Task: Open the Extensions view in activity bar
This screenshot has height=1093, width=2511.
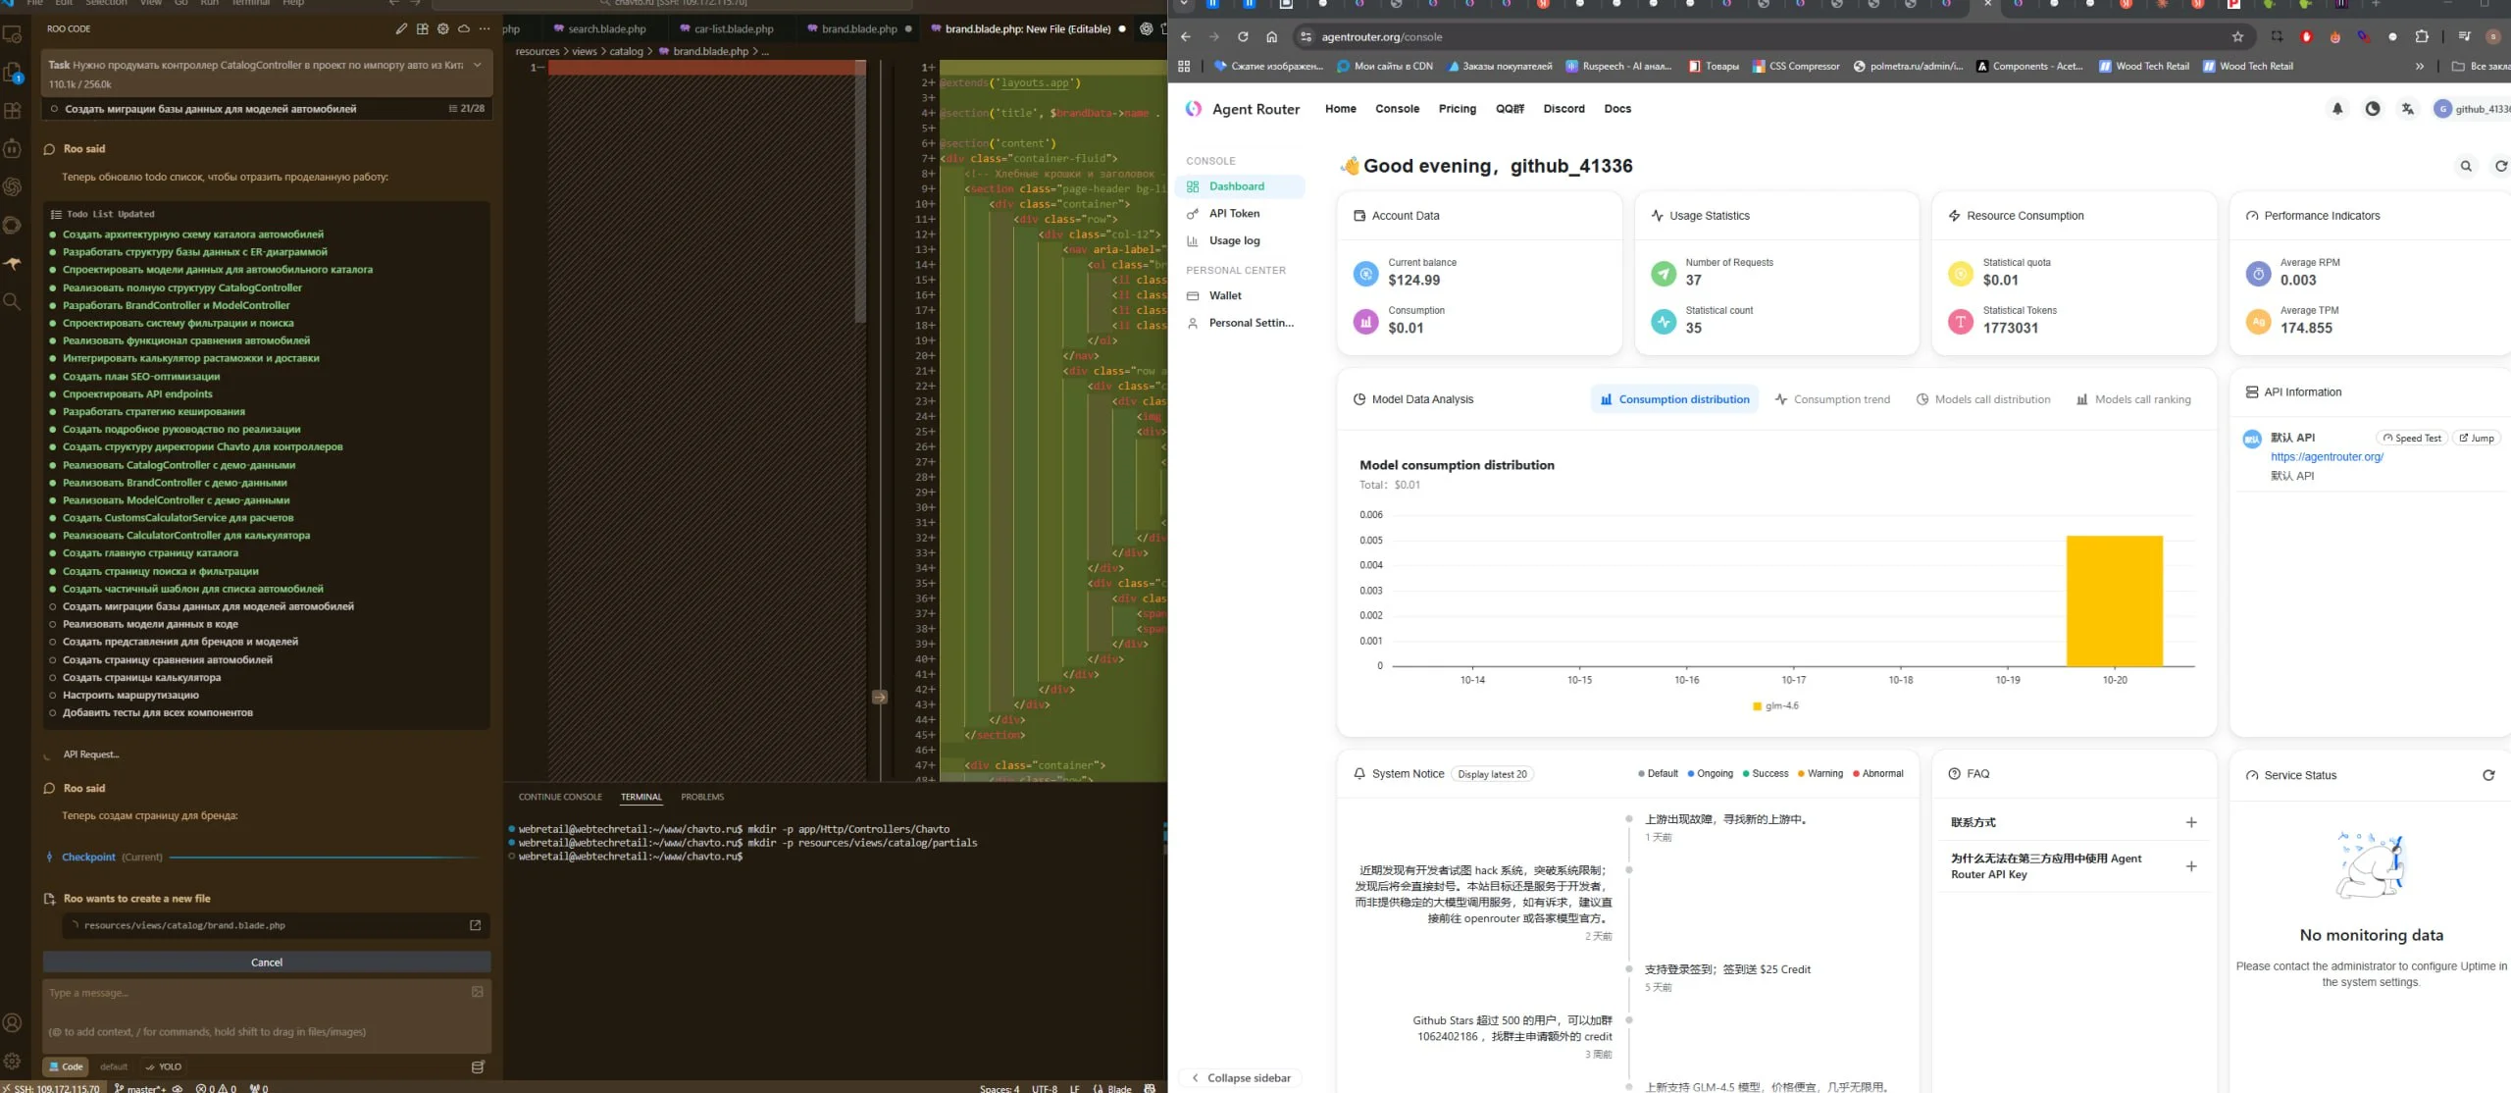Action: tap(13, 111)
